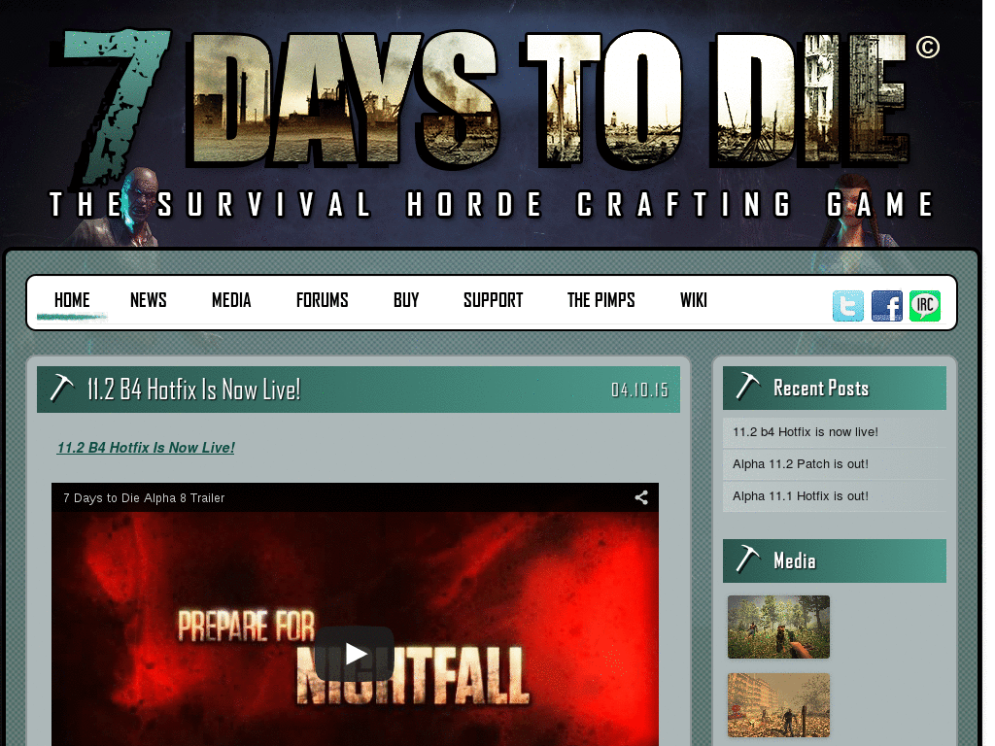This screenshot has width=995, height=746.
Task: Open the Media menu item
Action: coord(231,299)
